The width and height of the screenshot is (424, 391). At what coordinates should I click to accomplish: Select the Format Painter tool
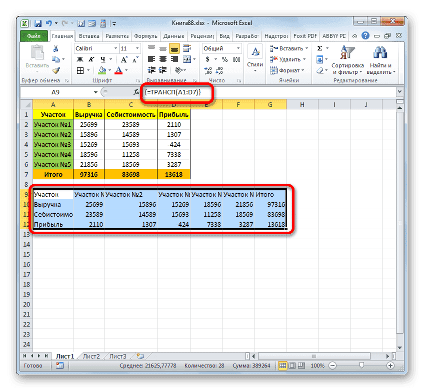click(55, 71)
